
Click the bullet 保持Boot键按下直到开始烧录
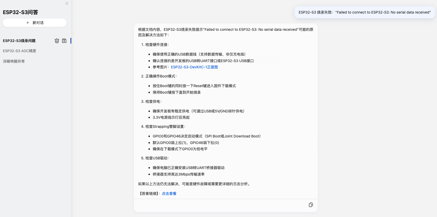coord(177,92)
